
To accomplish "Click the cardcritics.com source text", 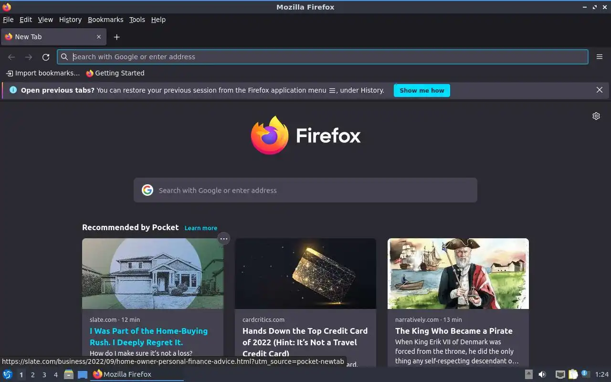I will [x=263, y=319].
